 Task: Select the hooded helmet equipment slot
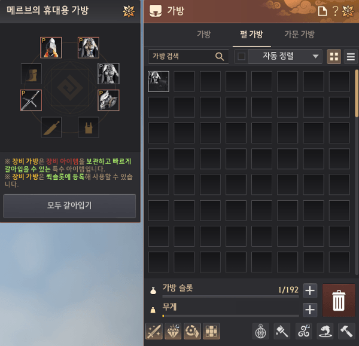pyautogui.click(x=51, y=48)
